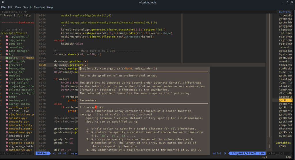This screenshot has width=295, height=160.
Task: Click the testmayavi folder icon
Action: (7, 100)
